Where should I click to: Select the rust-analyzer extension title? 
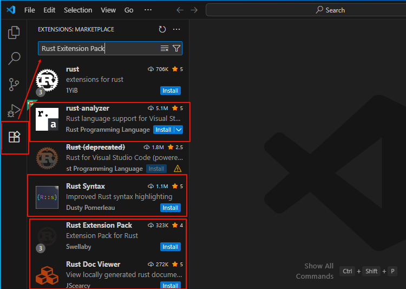coord(88,108)
